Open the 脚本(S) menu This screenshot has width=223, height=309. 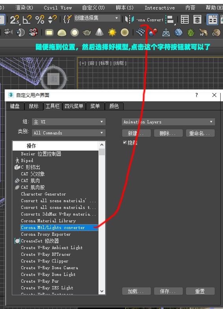[125, 8]
